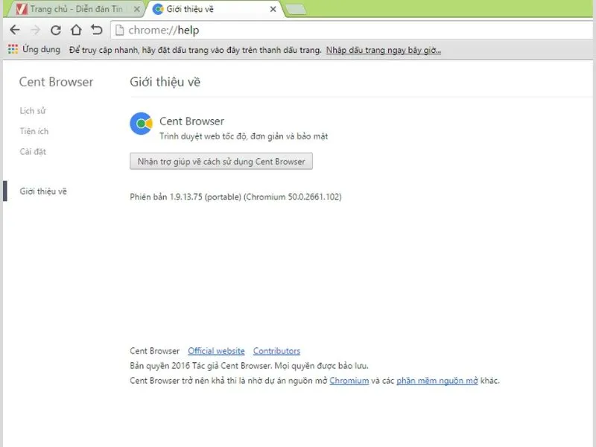
Task: Go to the home page icon
Action: point(76,30)
